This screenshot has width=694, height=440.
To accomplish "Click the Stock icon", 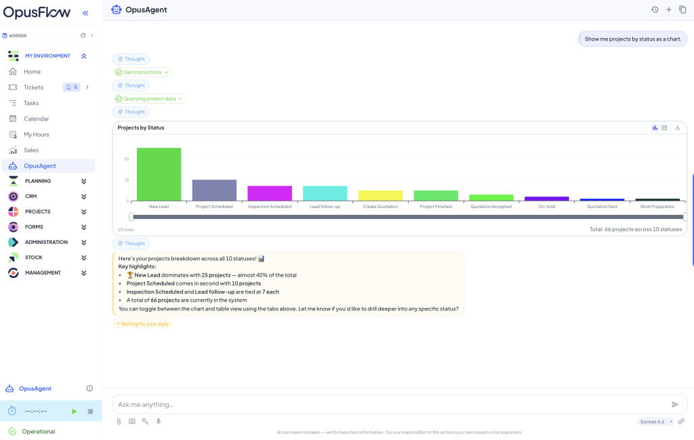I will [x=14, y=258].
